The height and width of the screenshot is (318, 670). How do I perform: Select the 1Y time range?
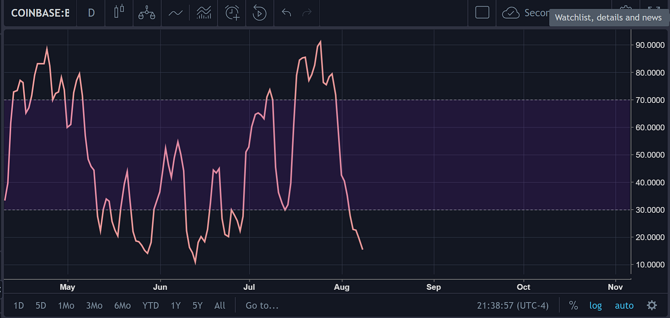coord(176,306)
